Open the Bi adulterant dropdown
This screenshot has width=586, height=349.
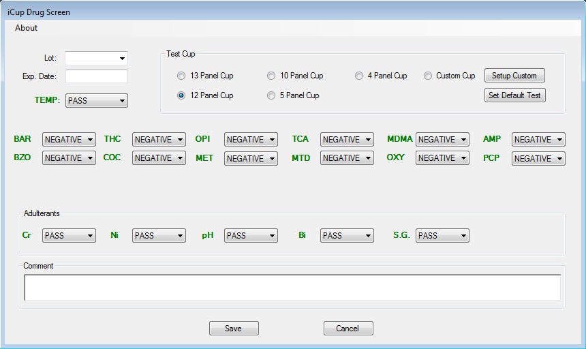click(347, 235)
